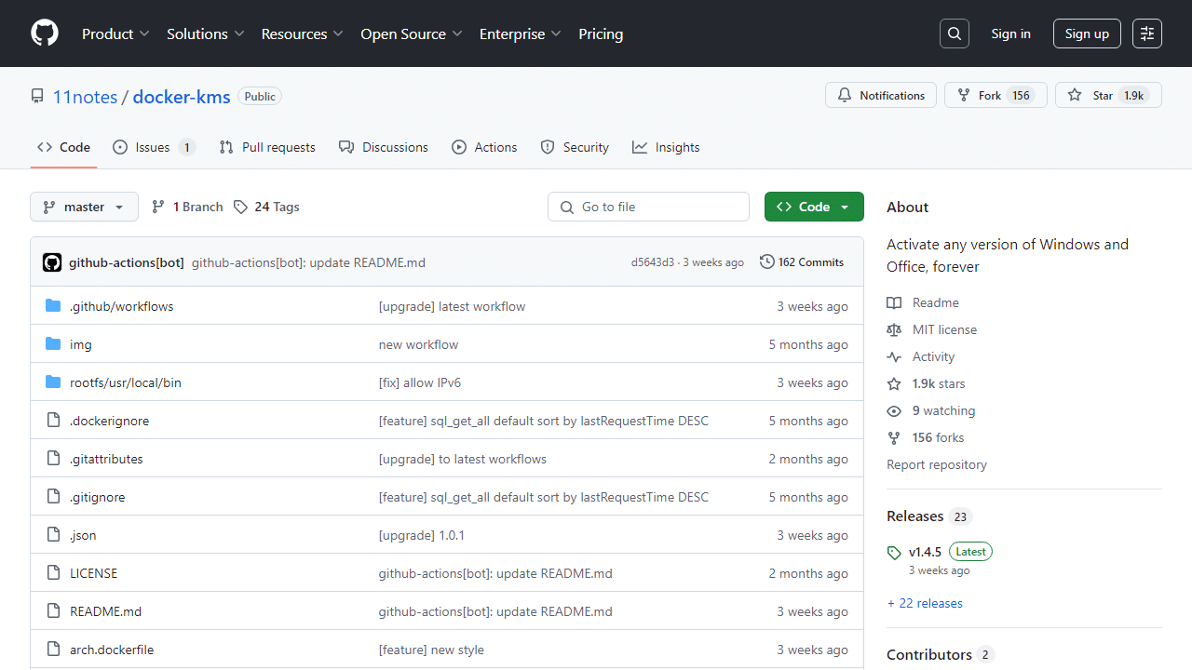Expand the Solutions menu
The height and width of the screenshot is (670, 1192).
[x=206, y=33]
